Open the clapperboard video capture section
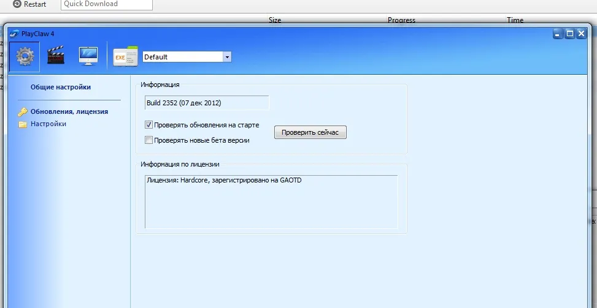The width and height of the screenshot is (597, 308). pyautogui.click(x=56, y=56)
